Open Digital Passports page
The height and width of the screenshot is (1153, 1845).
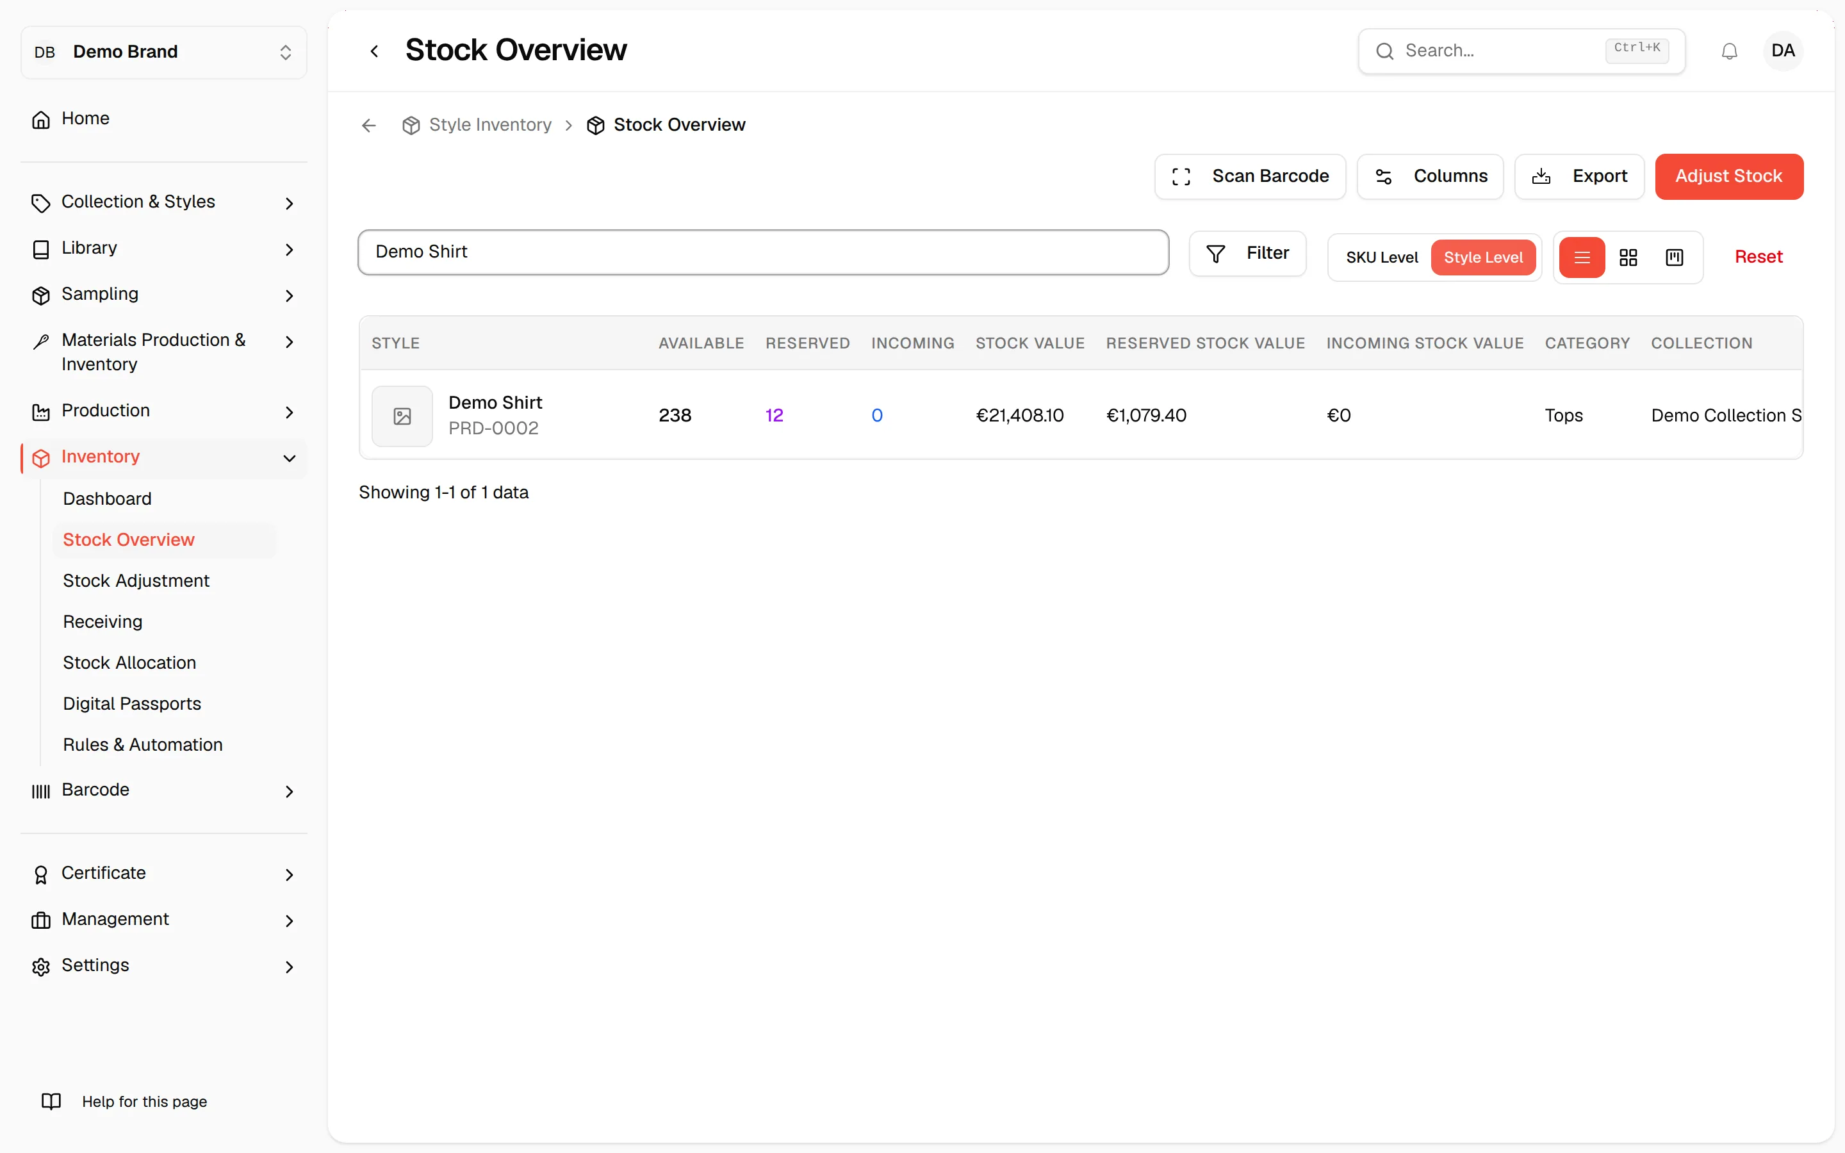pos(132,704)
